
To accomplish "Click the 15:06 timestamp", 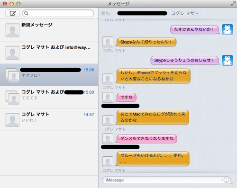I will [89, 70].
